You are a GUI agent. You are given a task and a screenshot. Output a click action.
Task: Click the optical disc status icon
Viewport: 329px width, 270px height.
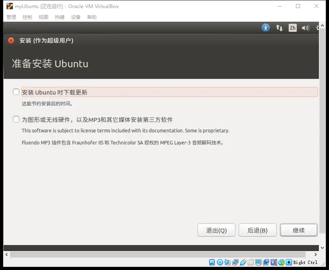(x=220, y=262)
